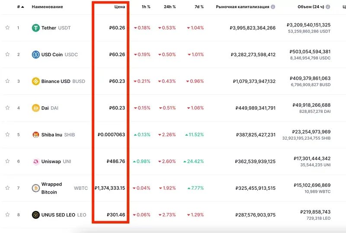Click Dai market cap ₽449,989,341,791

[x=256, y=108]
